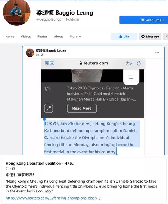
Task: Click the globe icon on HKLC post
Action: tap(13, 168)
